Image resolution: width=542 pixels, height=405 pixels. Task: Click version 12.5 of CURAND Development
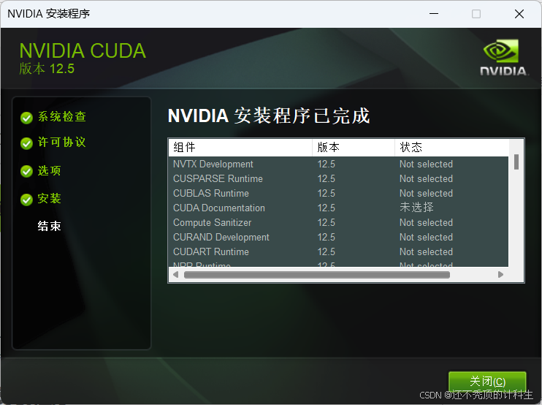[x=327, y=237]
